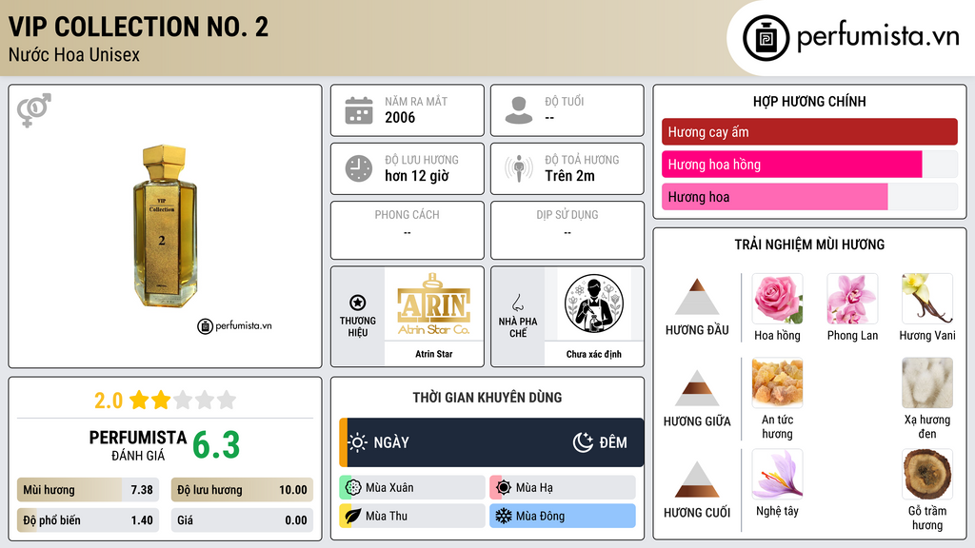Click the perfumista.vn site name in header
975x548 pixels.
coord(878,36)
